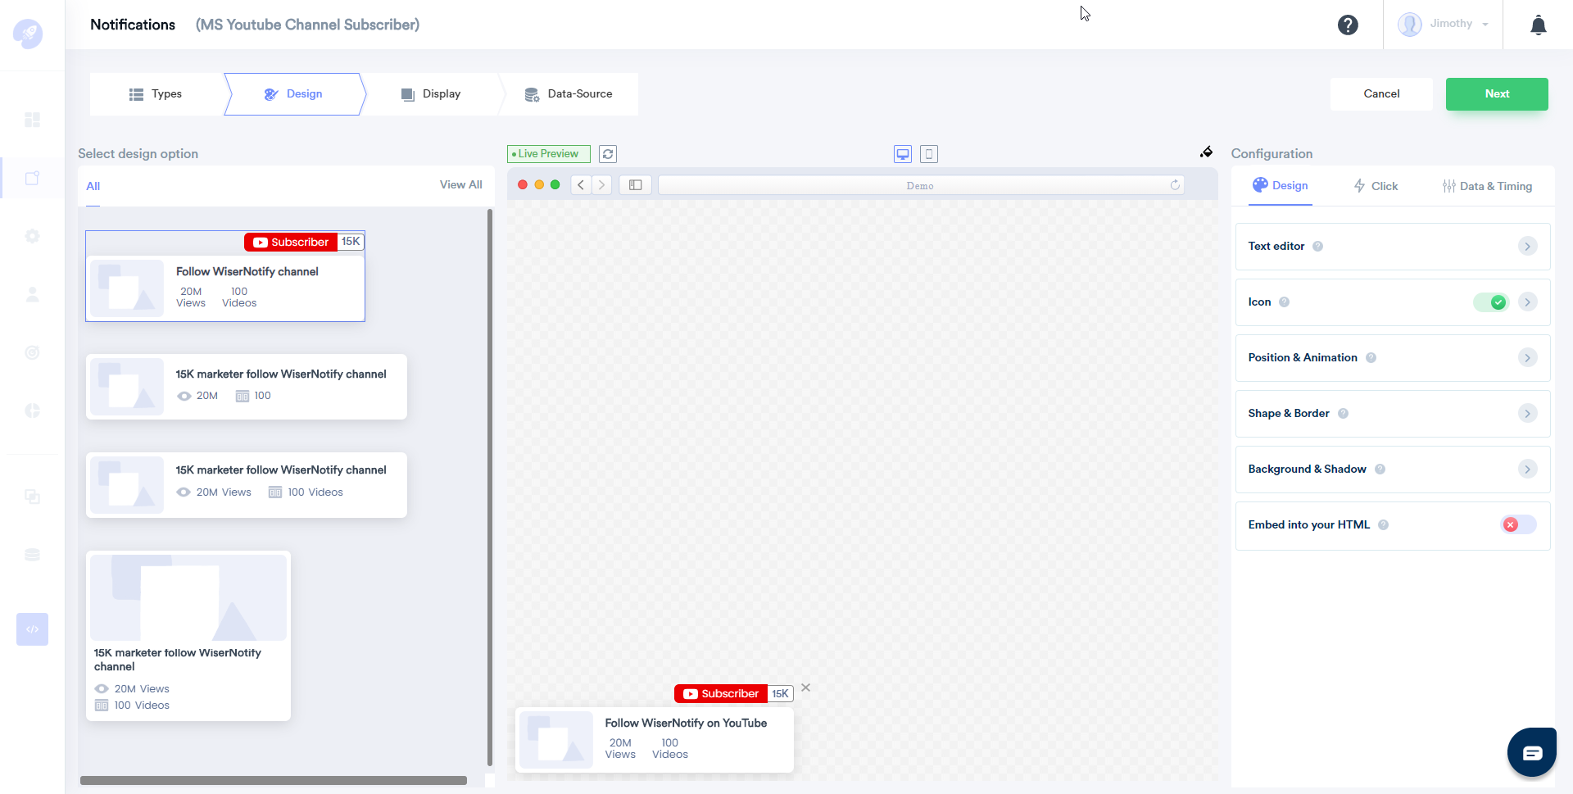Screen dimensions: 1573x794
Task: Expand the Icon settings section
Action: [x=1527, y=302]
